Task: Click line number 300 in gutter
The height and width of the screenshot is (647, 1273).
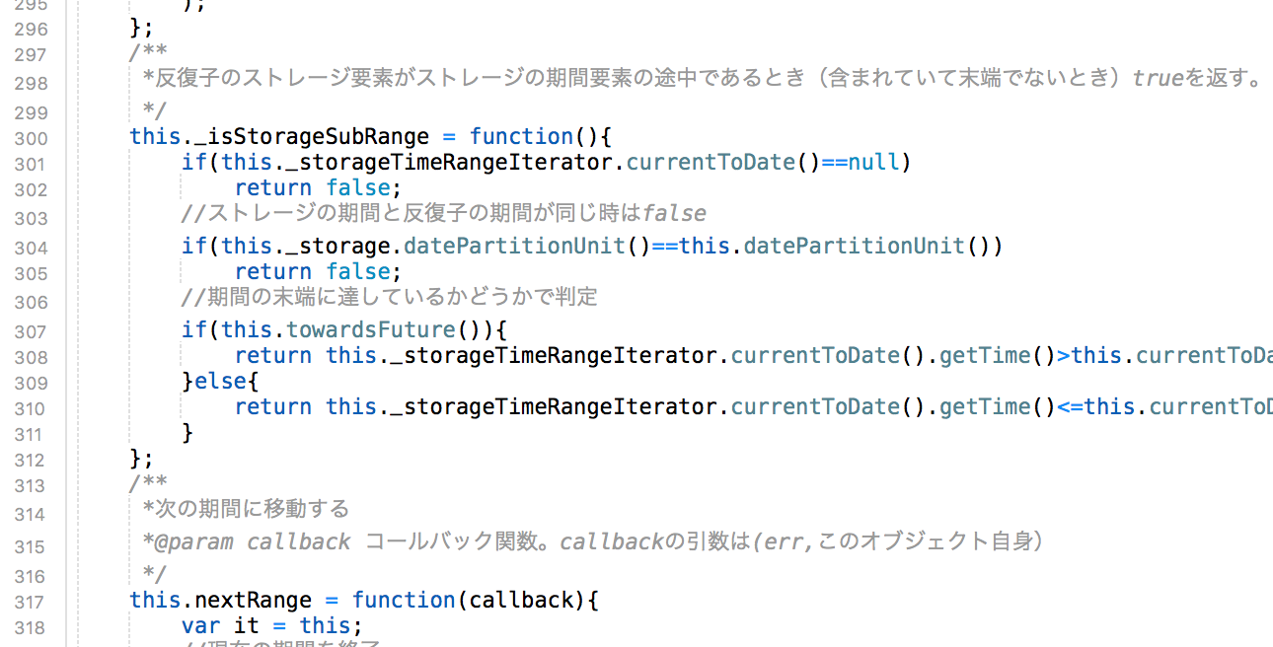Action: coord(31,139)
